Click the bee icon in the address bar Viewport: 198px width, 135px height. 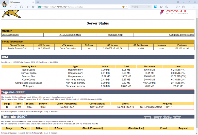(x=124, y=7)
